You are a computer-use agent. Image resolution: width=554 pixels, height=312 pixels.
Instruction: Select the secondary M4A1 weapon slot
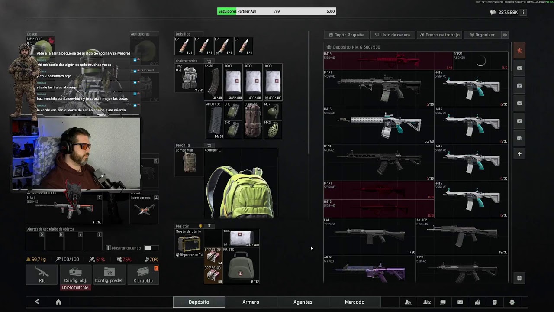point(64,210)
